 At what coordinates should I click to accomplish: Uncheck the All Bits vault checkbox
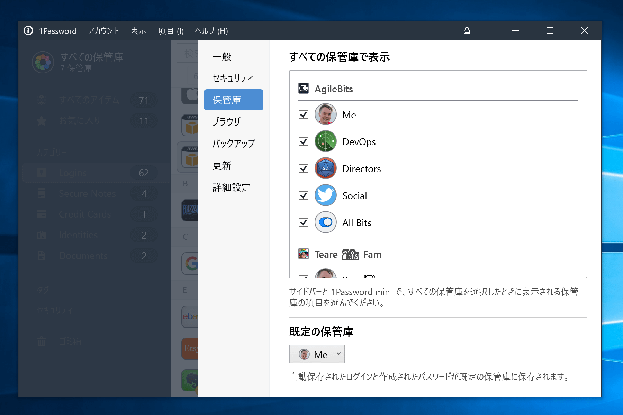(x=303, y=222)
